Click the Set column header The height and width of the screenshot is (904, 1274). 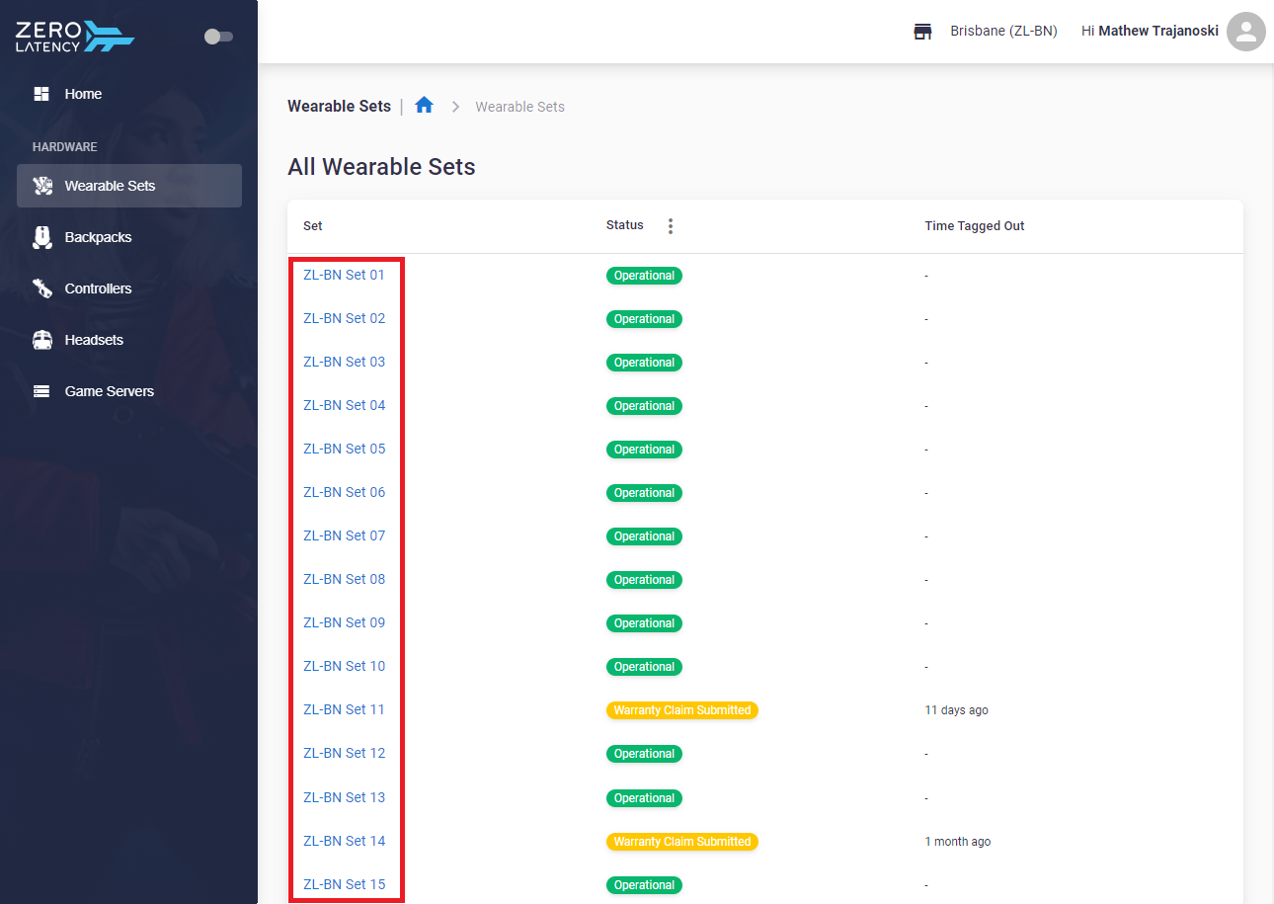click(313, 226)
